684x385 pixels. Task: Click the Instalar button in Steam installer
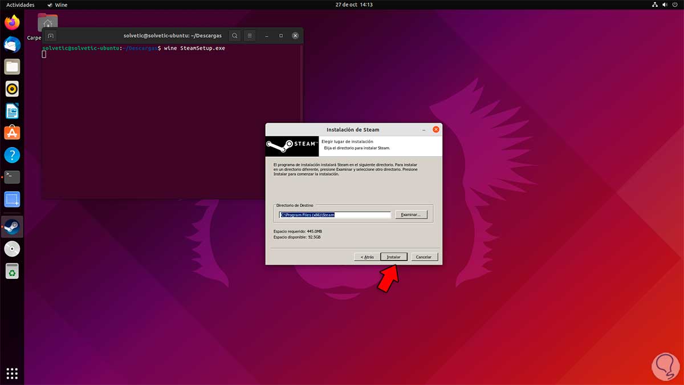[x=394, y=257]
